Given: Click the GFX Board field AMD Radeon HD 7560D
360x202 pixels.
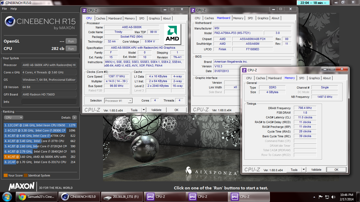Looking at the screenshot, I should [49, 94].
